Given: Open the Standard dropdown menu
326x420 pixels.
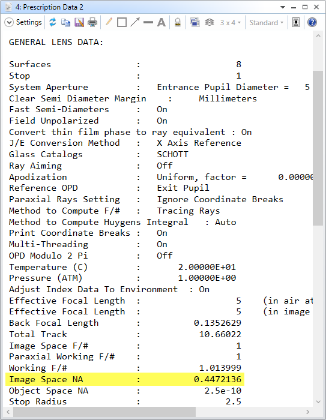Looking at the screenshot, I should coord(266,23).
